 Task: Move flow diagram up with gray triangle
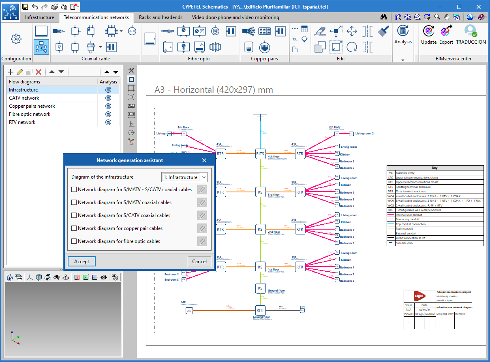[52, 72]
